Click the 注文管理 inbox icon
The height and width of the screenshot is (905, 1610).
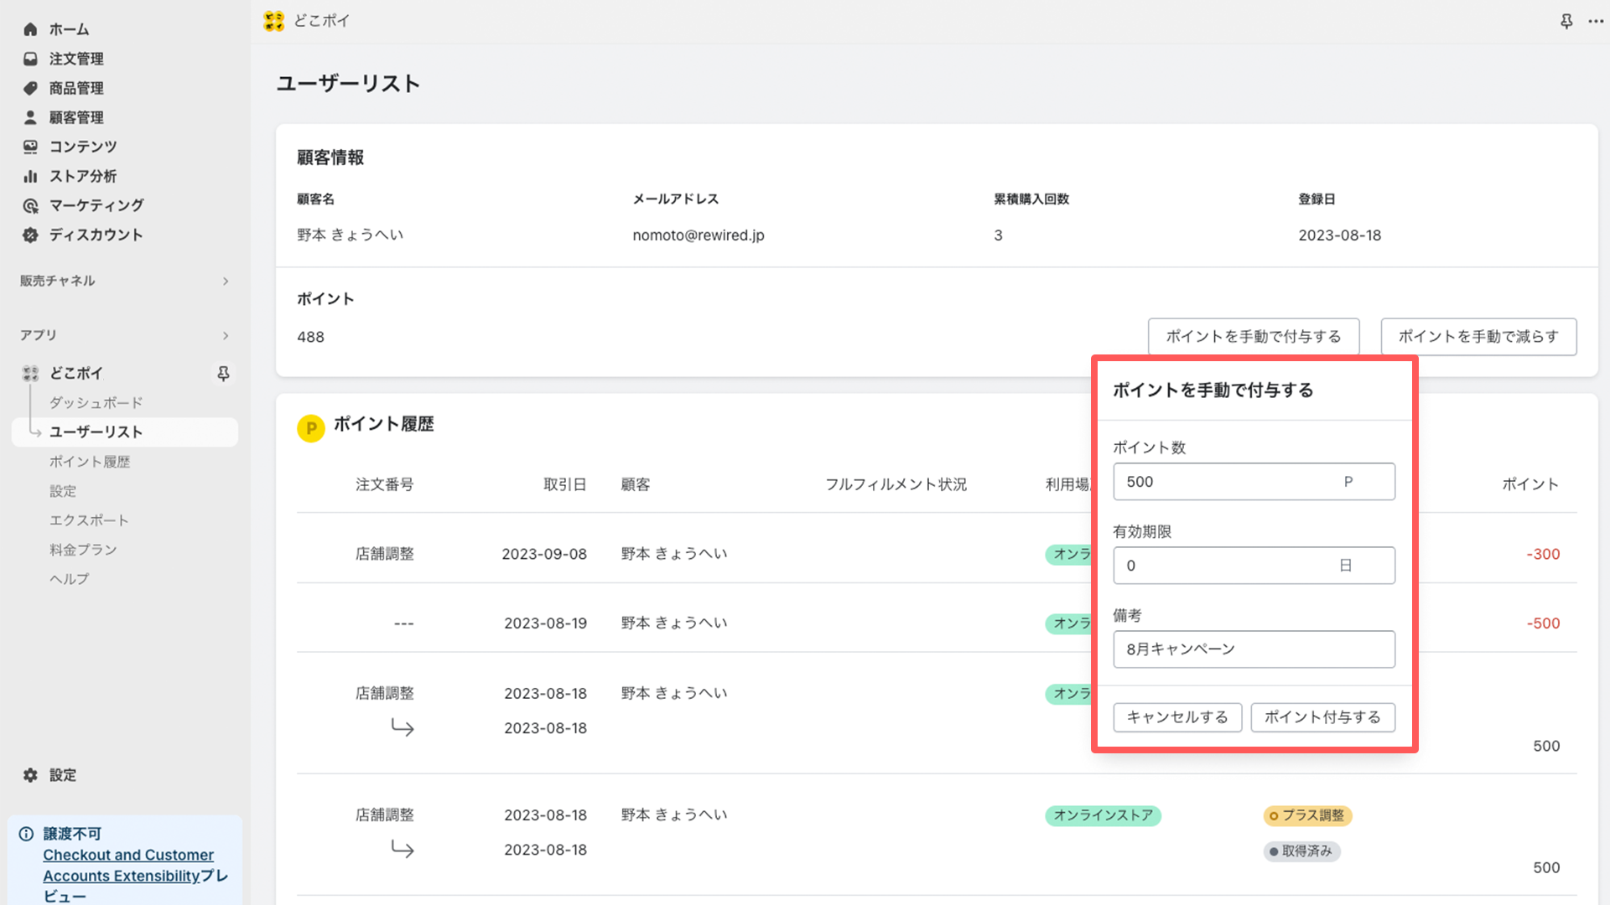coord(30,59)
